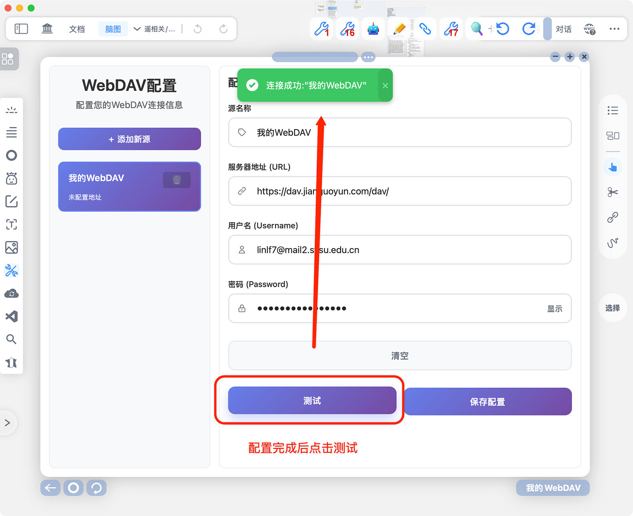Click the undo arrow next to document name
Viewport: 633px width, 516px height.
click(198, 29)
